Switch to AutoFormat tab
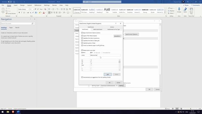 pyautogui.click(x=91, y=27)
